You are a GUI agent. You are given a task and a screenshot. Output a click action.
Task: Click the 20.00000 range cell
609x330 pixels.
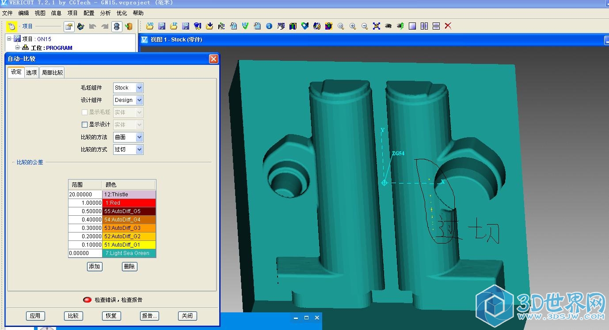tap(85, 195)
